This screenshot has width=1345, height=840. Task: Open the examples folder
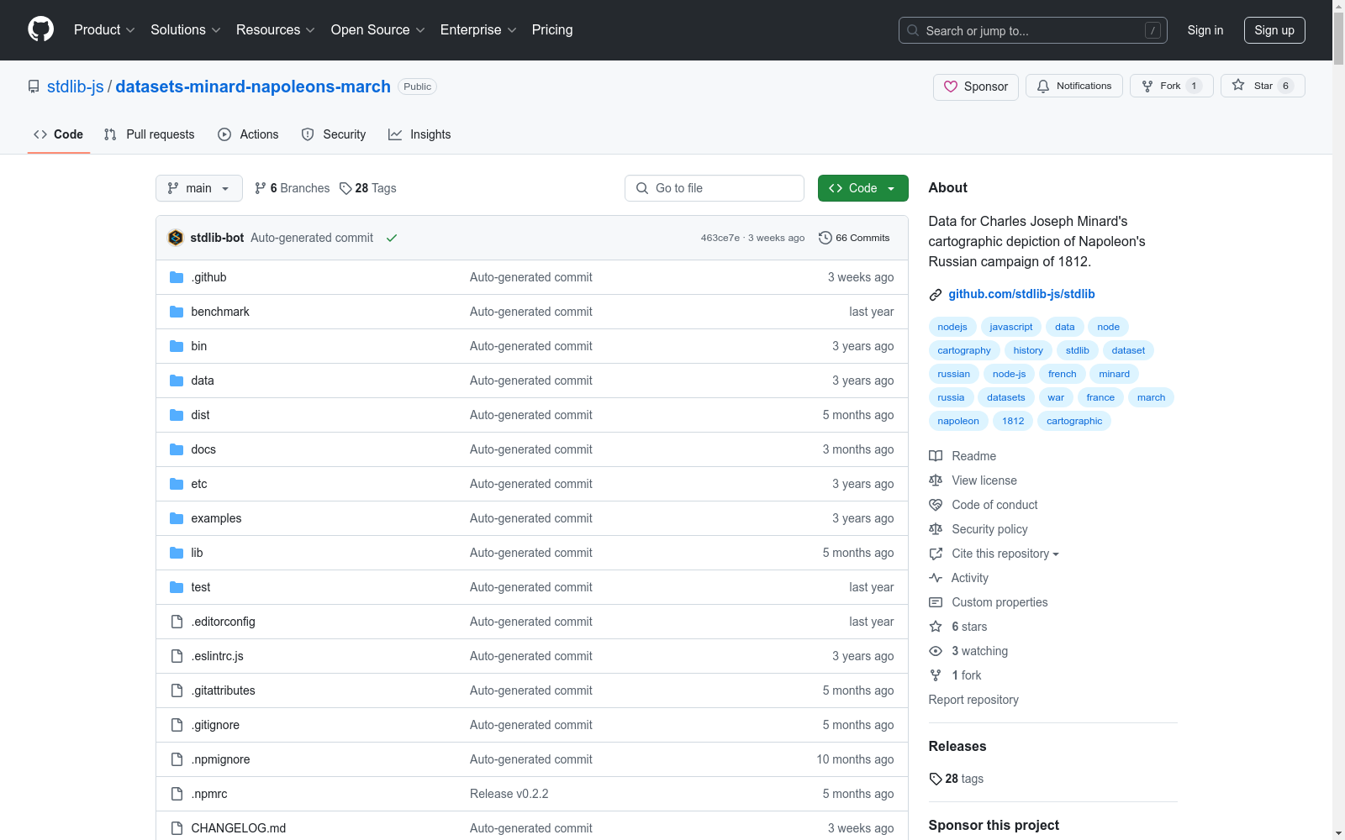coord(216,518)
